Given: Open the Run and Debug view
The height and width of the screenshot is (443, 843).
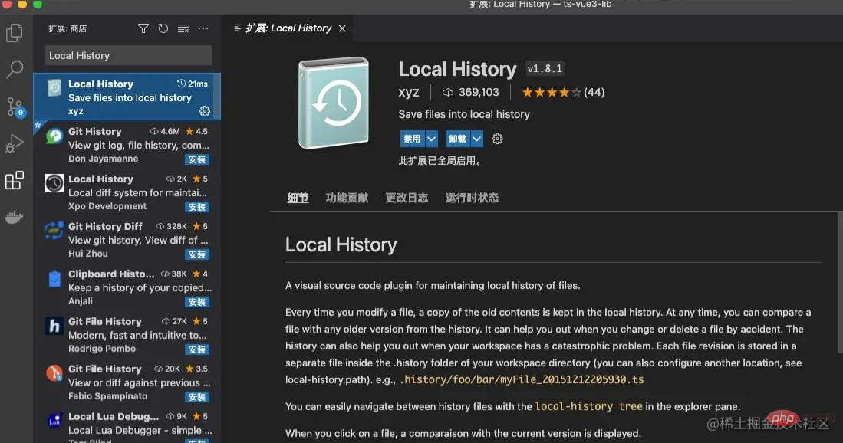Looking at the screenshot, I should pos(15,143).
